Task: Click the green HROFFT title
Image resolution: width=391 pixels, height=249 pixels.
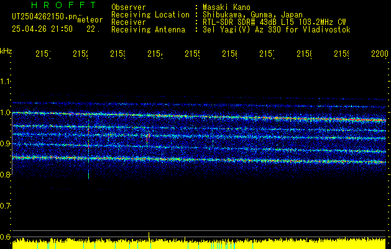Action: (x=64, y=5)
